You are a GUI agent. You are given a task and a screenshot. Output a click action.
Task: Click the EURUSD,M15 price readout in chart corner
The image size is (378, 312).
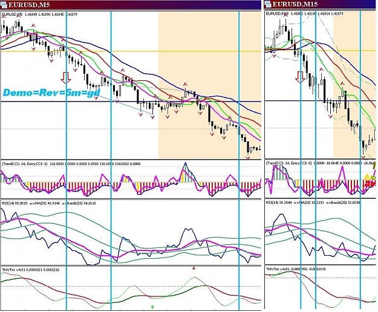(304, 14)
